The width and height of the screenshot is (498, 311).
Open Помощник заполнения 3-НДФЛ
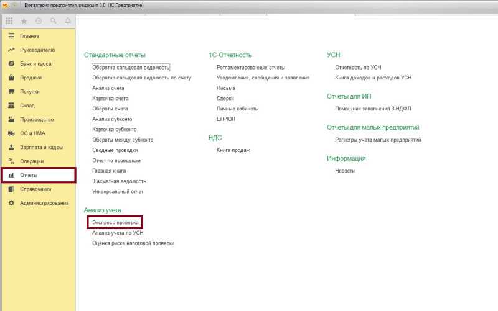tap(373, 109)
